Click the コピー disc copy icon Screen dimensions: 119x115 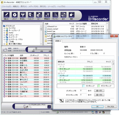pyautogui.click(x=39, y=15)
